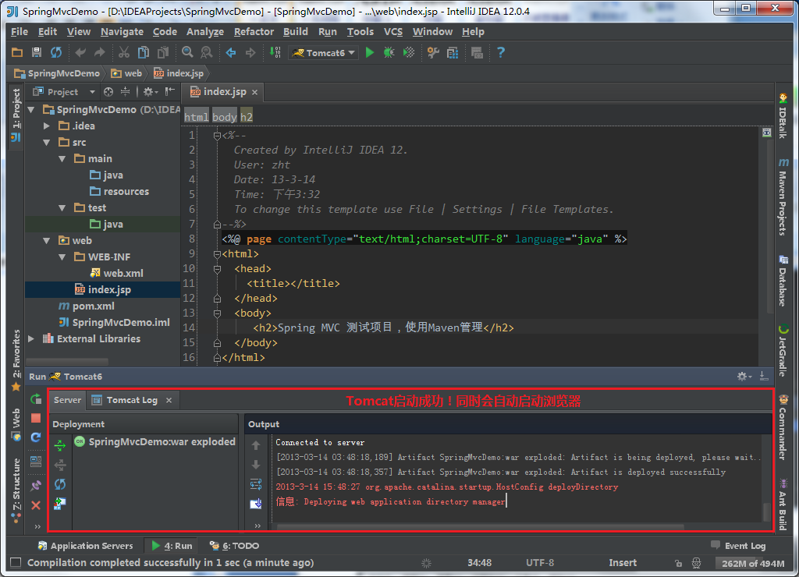Open the Event Log

pos(738,546)
